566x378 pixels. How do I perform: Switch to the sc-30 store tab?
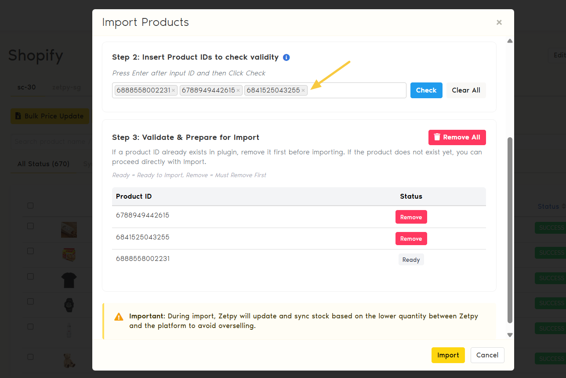tap(26, 87)
